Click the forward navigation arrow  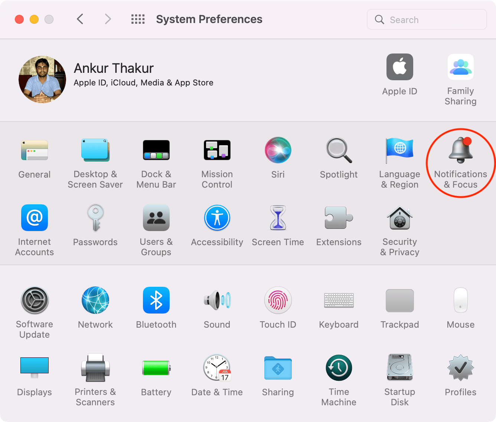108,19
